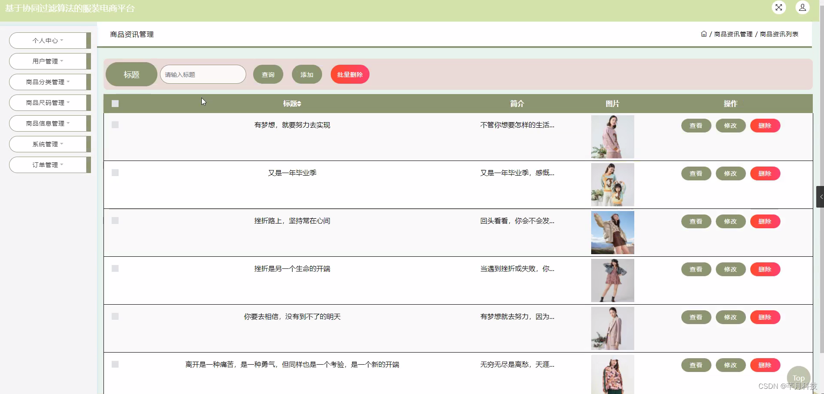Viewport: 824px width, 394px height.
Task: Open the home breadcrumb icon
Action: pyautogui.click(x=704, y=34)
